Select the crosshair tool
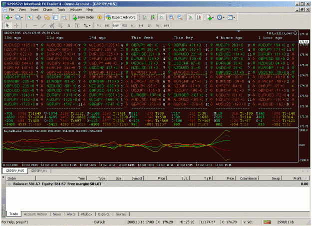 click(x=16, y=25)
